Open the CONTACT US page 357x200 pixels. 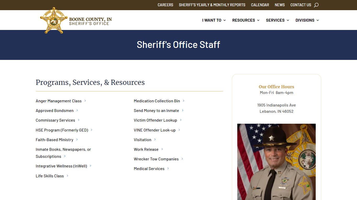[301, 5]
